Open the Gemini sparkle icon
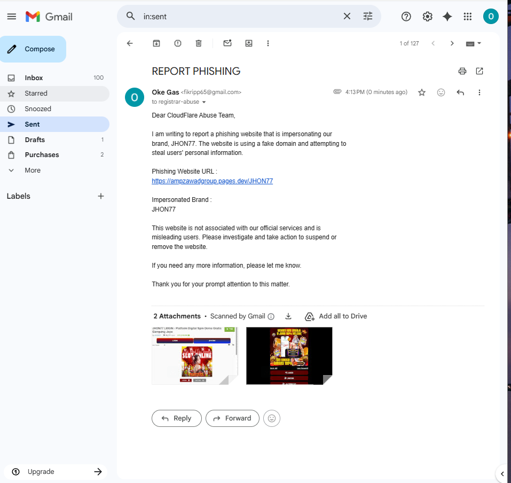The width and height of the screenshot is (511, 483). coord(447,17)
